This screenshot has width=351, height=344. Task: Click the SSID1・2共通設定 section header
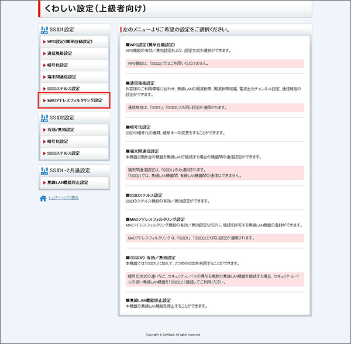click(74, 171)
